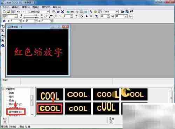The image size is (175, 129).
Task: Click the effect tree scrollbar up arrow
Action: coord(32,89)
